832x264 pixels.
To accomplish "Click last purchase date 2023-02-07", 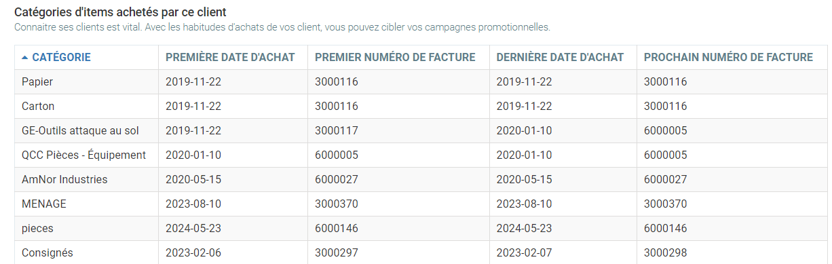I will pyautogui.click(x=525, y=252).
